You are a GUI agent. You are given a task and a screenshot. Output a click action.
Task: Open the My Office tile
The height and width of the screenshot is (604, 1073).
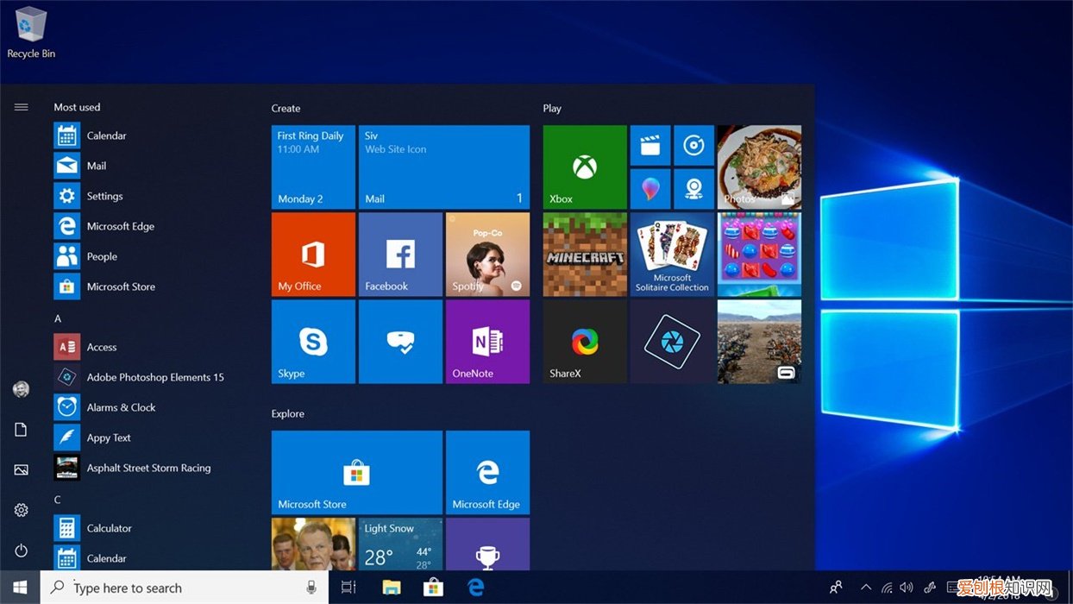click(x=313, y=254)
